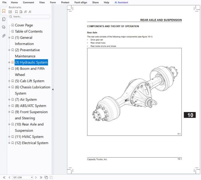The image size is (201, 180).
Task: Select (10) Rear Axle and Suspension bookmark
Action: [x=29, y=127]
